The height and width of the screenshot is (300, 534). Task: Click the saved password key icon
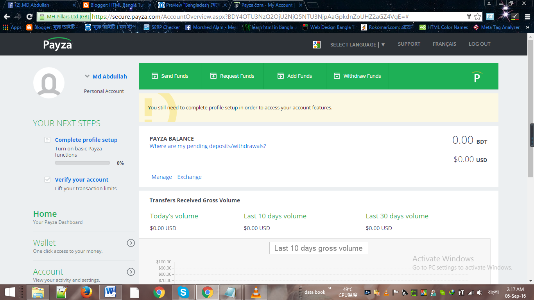(x=469, y=16)
